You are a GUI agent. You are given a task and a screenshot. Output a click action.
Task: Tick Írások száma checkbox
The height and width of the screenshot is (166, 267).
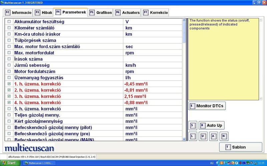pyautogui.click(x=9, y=59)
